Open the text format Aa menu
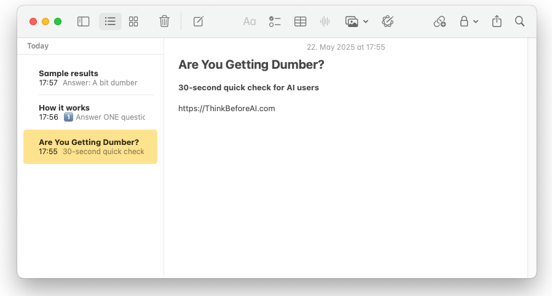The width and height of the screenshot is (552, 296). click(x=249, y=21)
